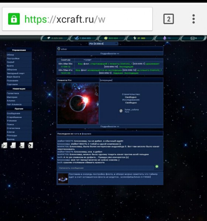Click the planet Pirr image thumbnail

(x=78, y=104)
